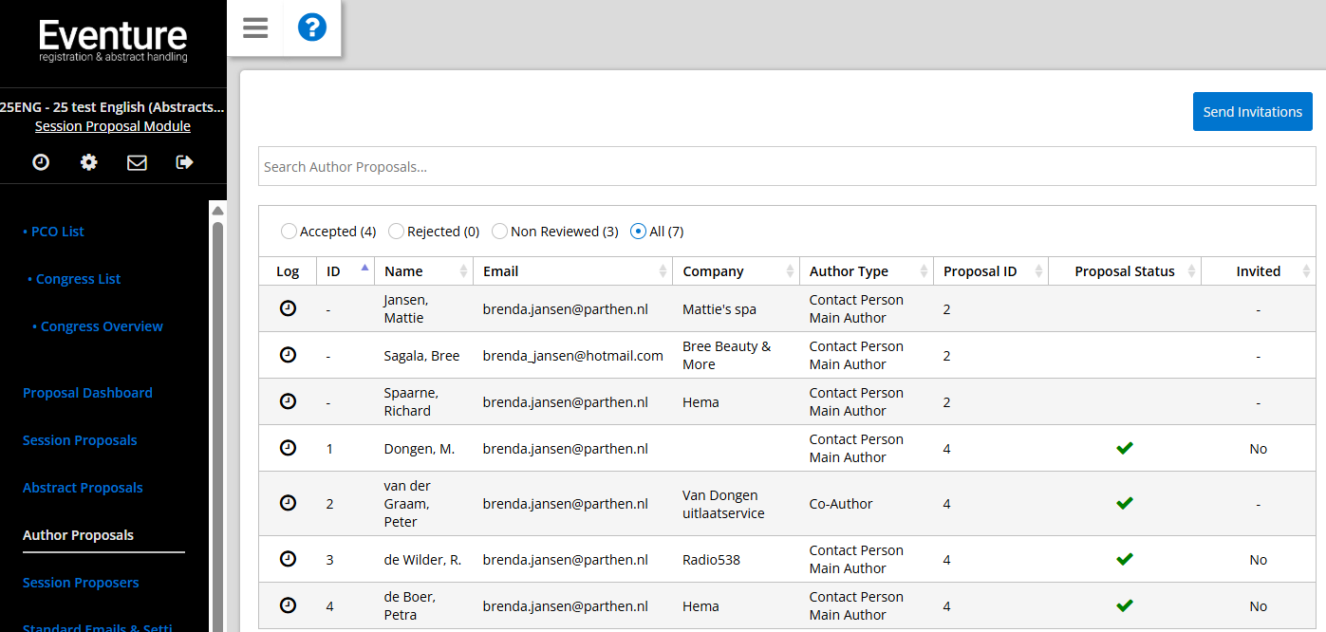
Task: Click the blue help question mark icon
Action: [312, 28]
